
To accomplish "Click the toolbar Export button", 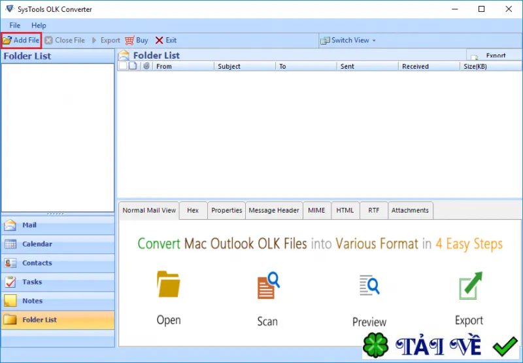I will [x=106, y=41].
